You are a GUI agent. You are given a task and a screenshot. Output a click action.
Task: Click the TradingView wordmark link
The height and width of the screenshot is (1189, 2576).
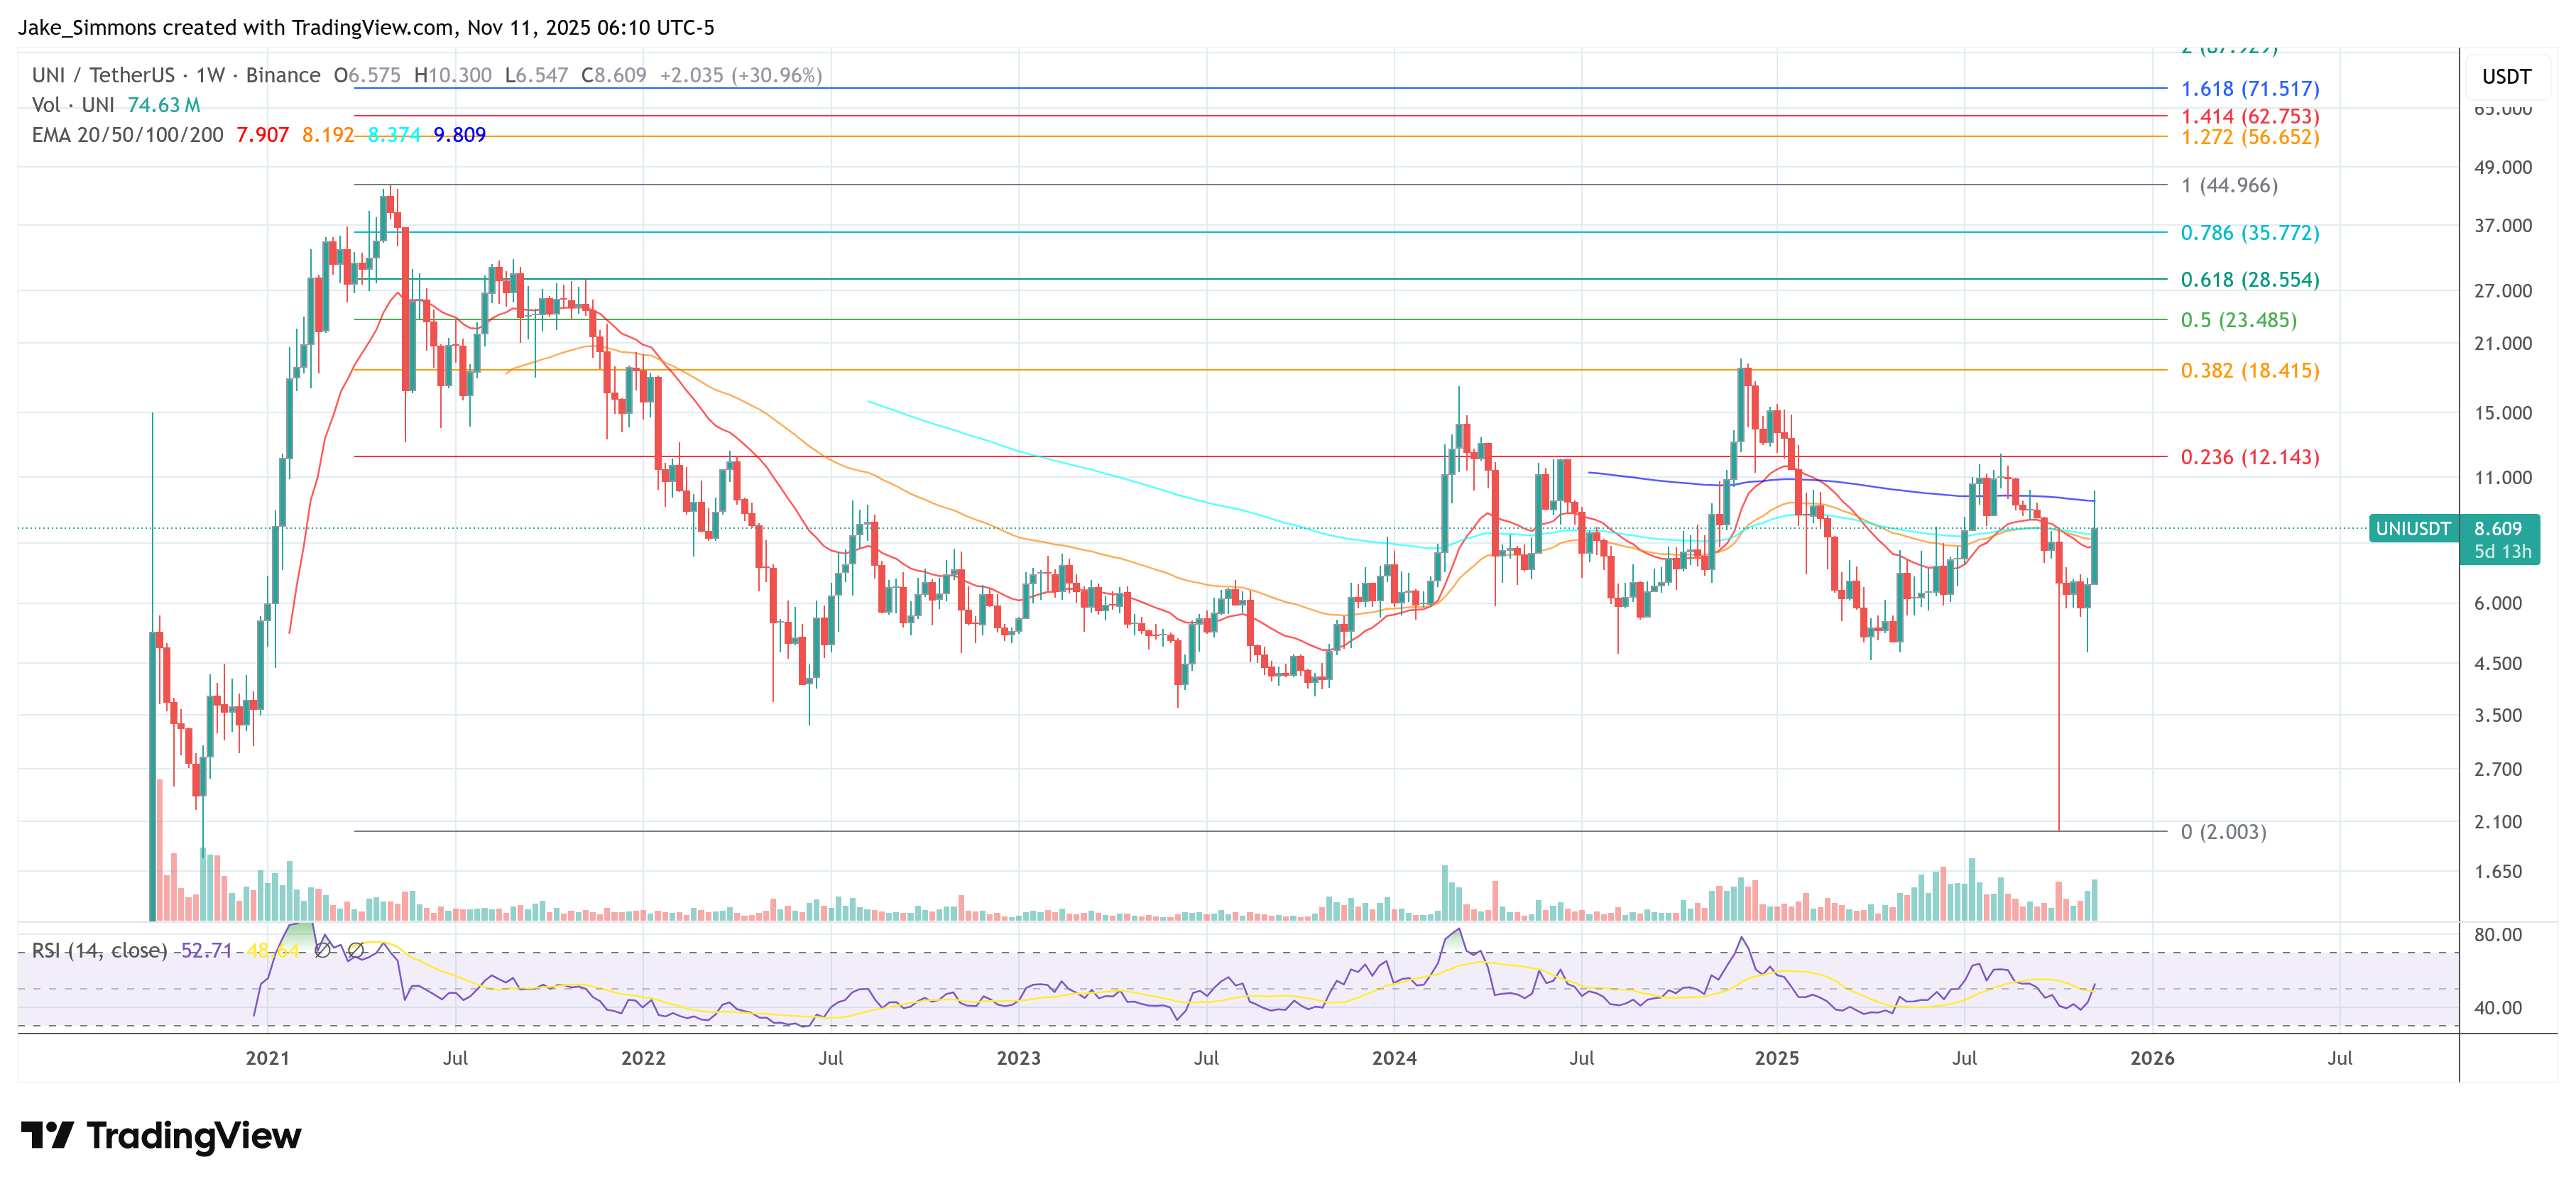pos(193,1135)
